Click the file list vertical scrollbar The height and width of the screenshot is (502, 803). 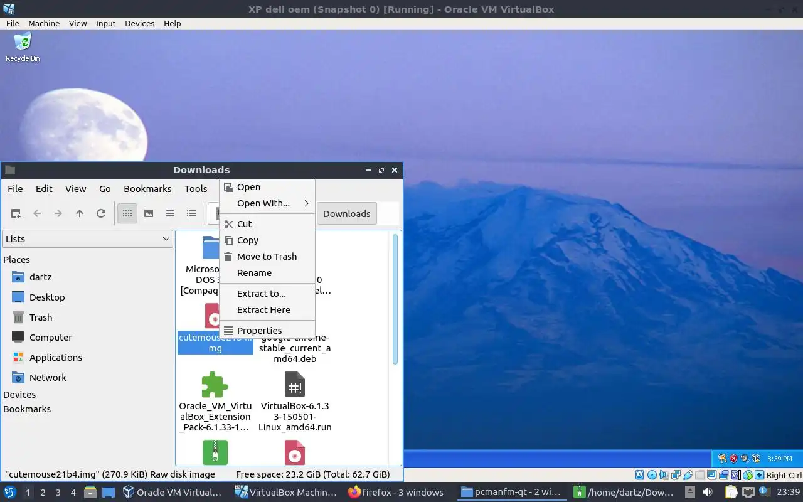coord(395,298)
